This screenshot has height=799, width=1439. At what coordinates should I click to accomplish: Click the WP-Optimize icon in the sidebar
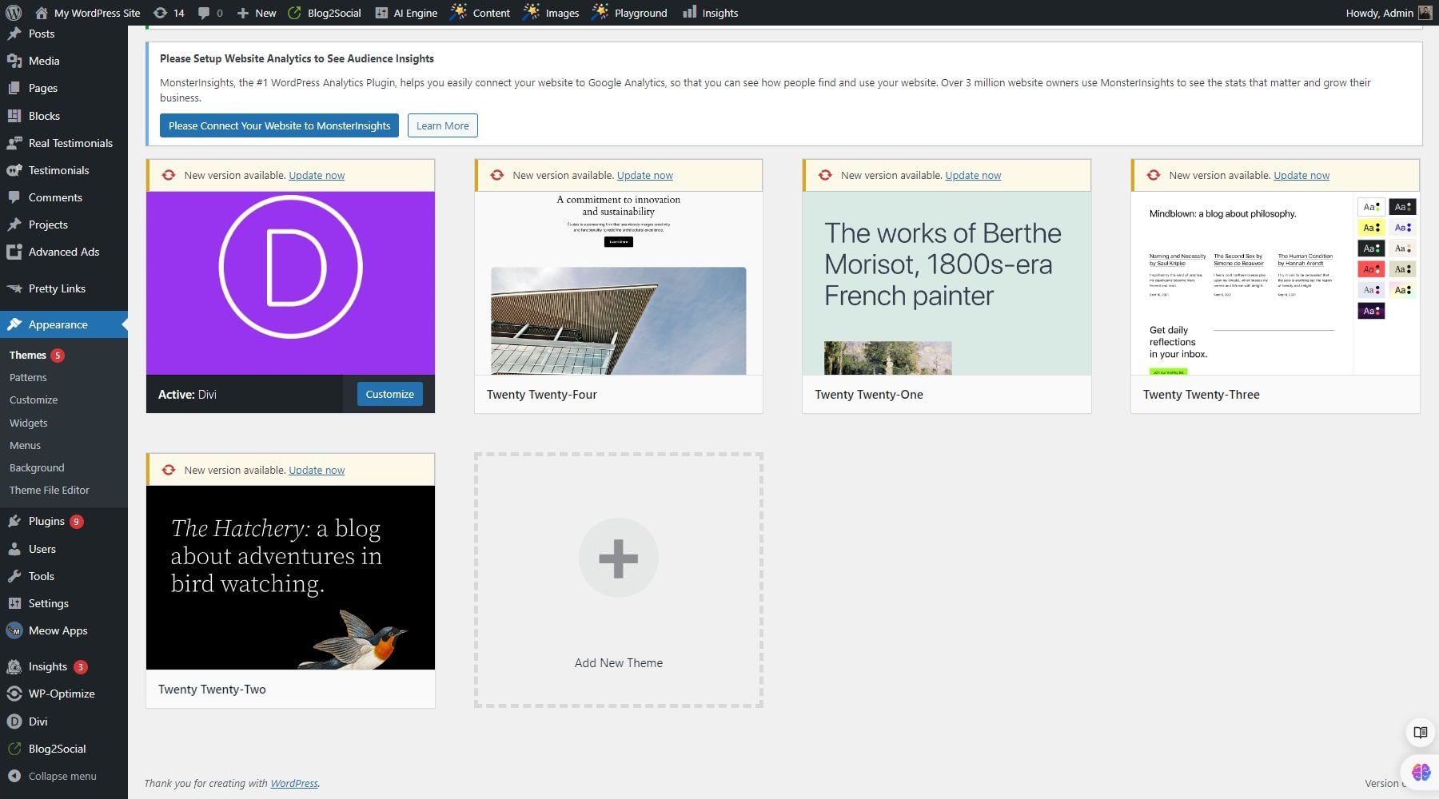pyautogui.click(x=14, y=694)
